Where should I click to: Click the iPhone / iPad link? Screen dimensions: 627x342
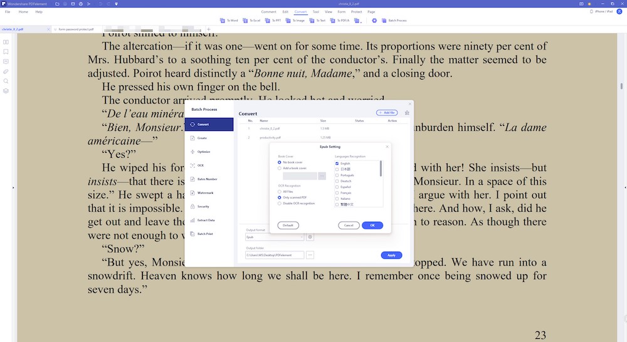(x=601, y=11)
